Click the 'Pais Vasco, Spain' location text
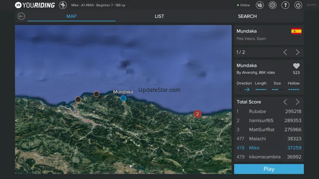The image size is (319, 179). point(251,38)
